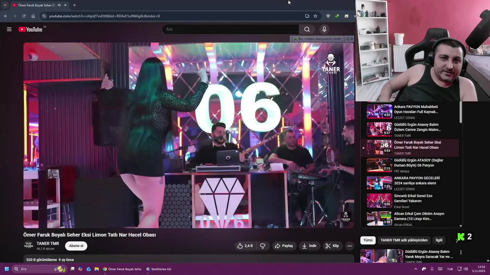Click the Paylaş share button
The image size is (490, 275).
(x=284, y=246)
